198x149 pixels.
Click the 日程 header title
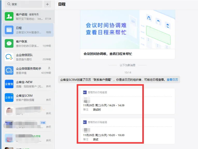click(x=62, y=4)
